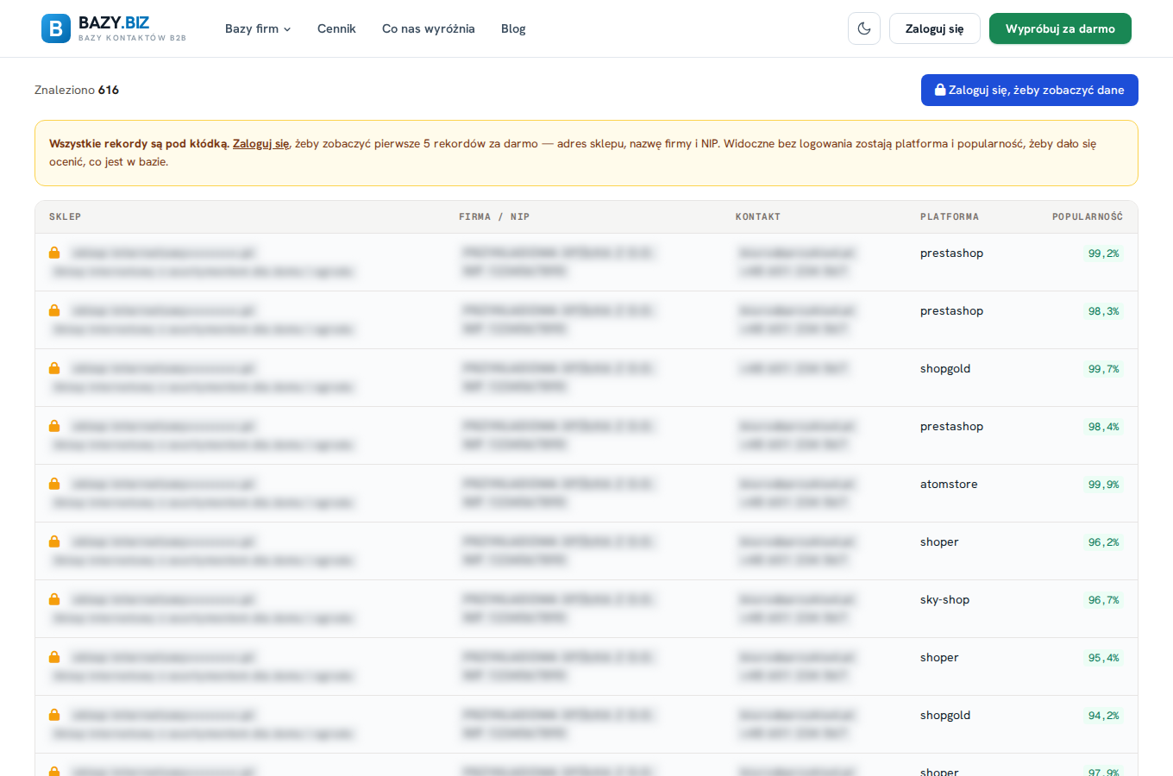Select the atomstore platform cell
Image resolution: width=1173 pixels, height=776 pixels.
pyautogui.click(x=949, y=485)
